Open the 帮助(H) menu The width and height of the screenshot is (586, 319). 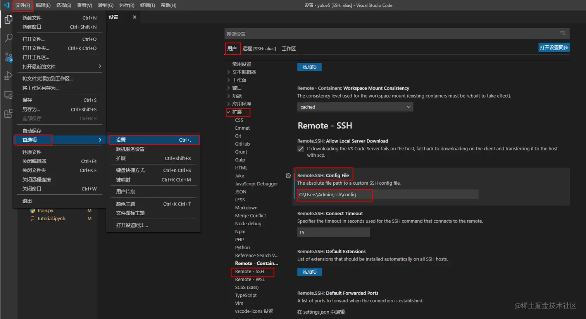168,5
